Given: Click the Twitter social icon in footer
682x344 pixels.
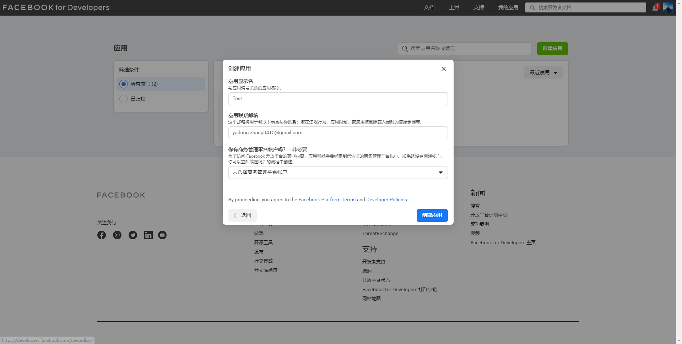Looking at the screenshot, I should [133, 235].
